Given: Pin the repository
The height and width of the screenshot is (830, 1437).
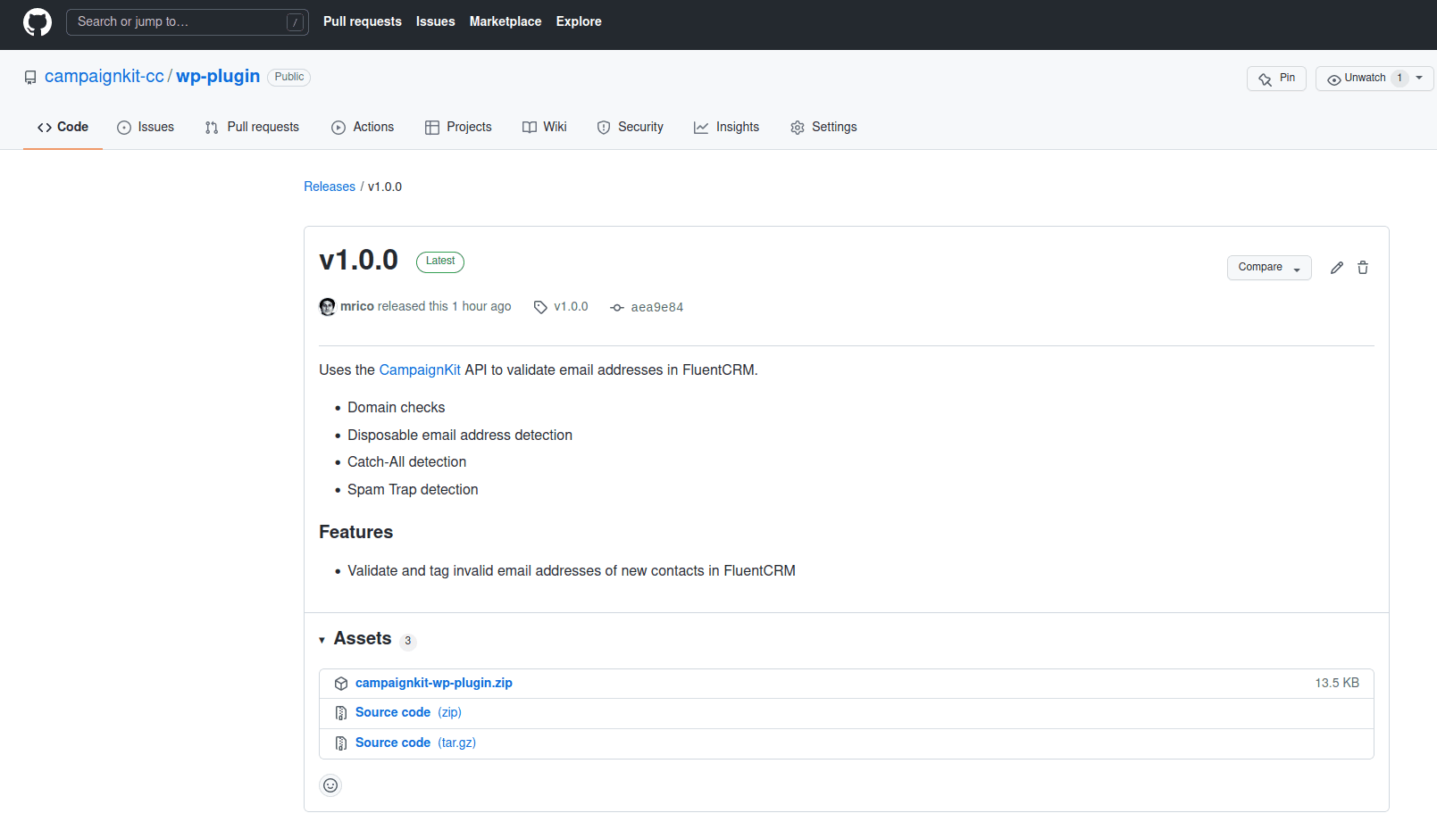Looking at the screenshot, I should [1276, 78].
